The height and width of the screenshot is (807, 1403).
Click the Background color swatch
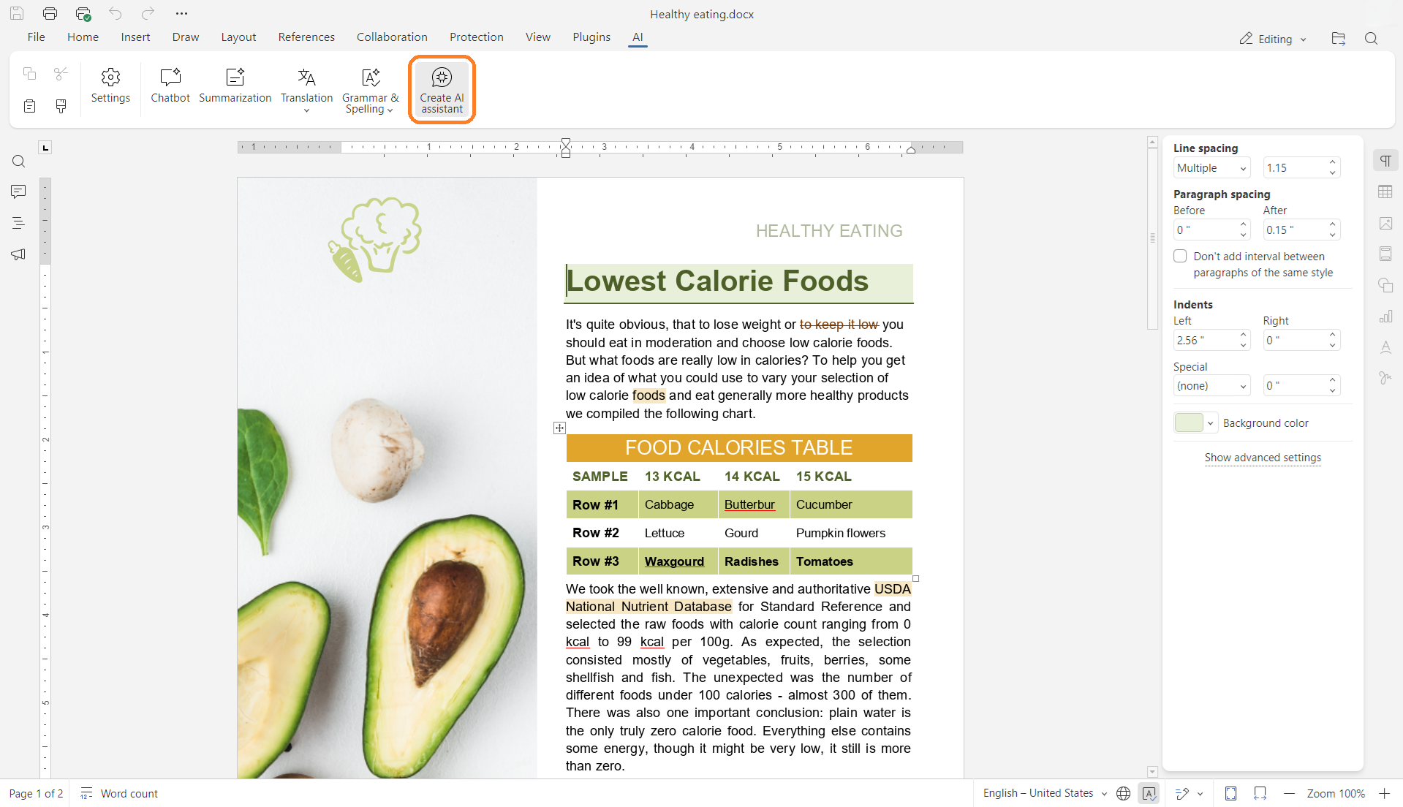1188,423
